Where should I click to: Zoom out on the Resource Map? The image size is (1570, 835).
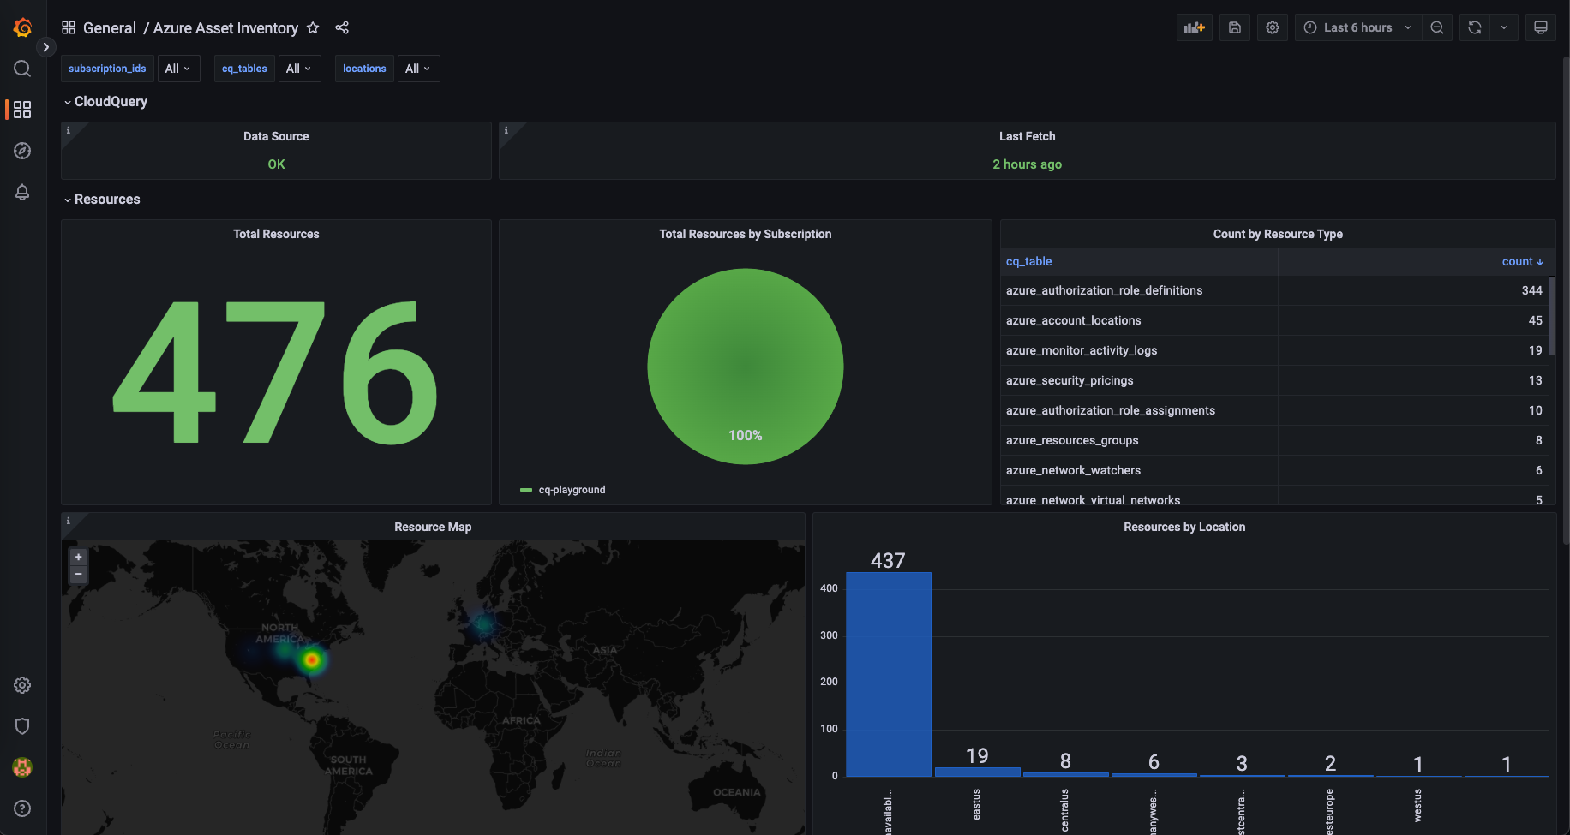78,575
